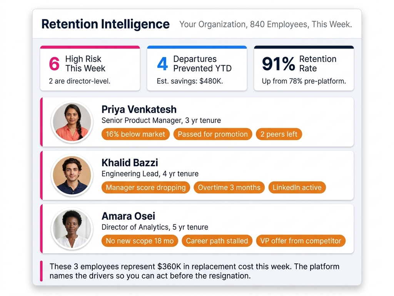Click Khalid Bazzi's avatar image
The height and width of the screenshot is (296, 394).
[x=72, y=175]
